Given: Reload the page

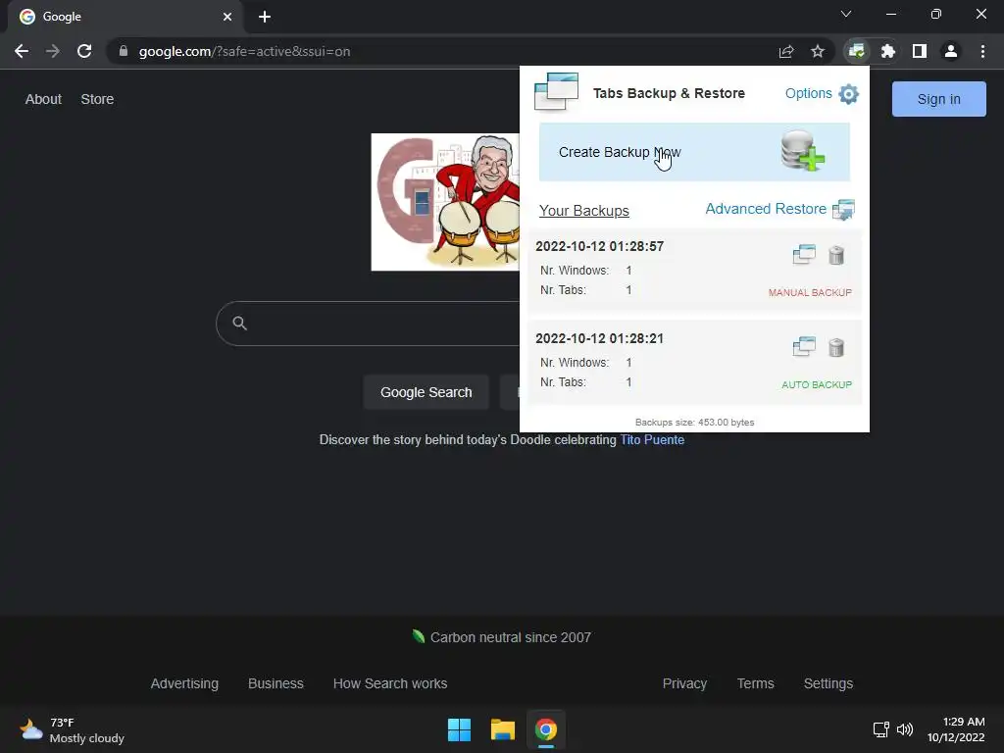Looking at the screenshot, I should [84, 51].
